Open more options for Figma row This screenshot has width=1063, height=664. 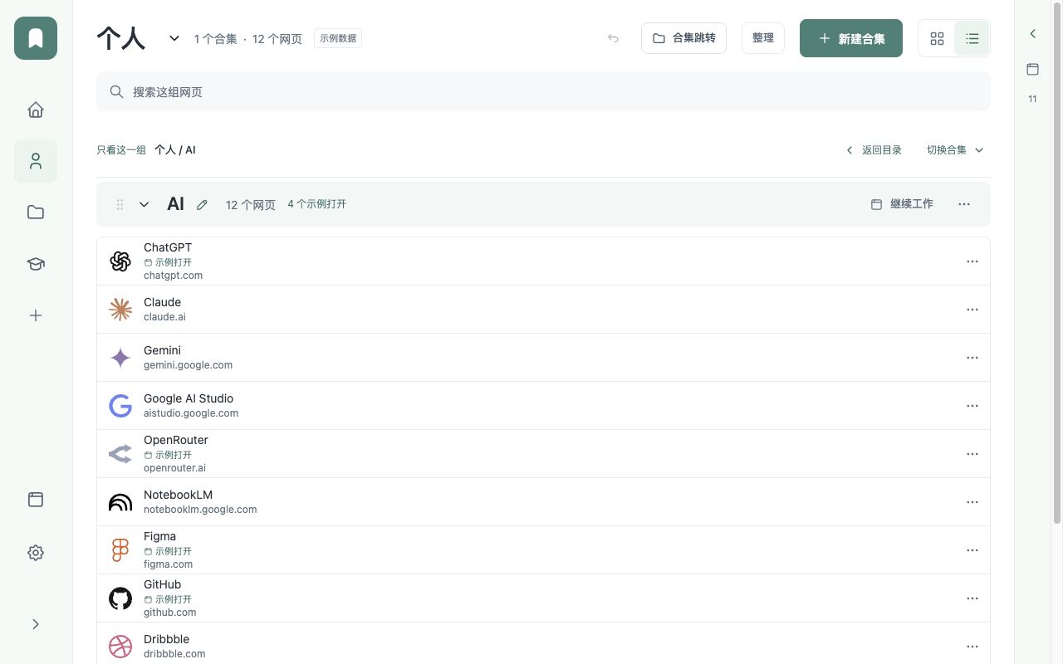click(972, 550)
